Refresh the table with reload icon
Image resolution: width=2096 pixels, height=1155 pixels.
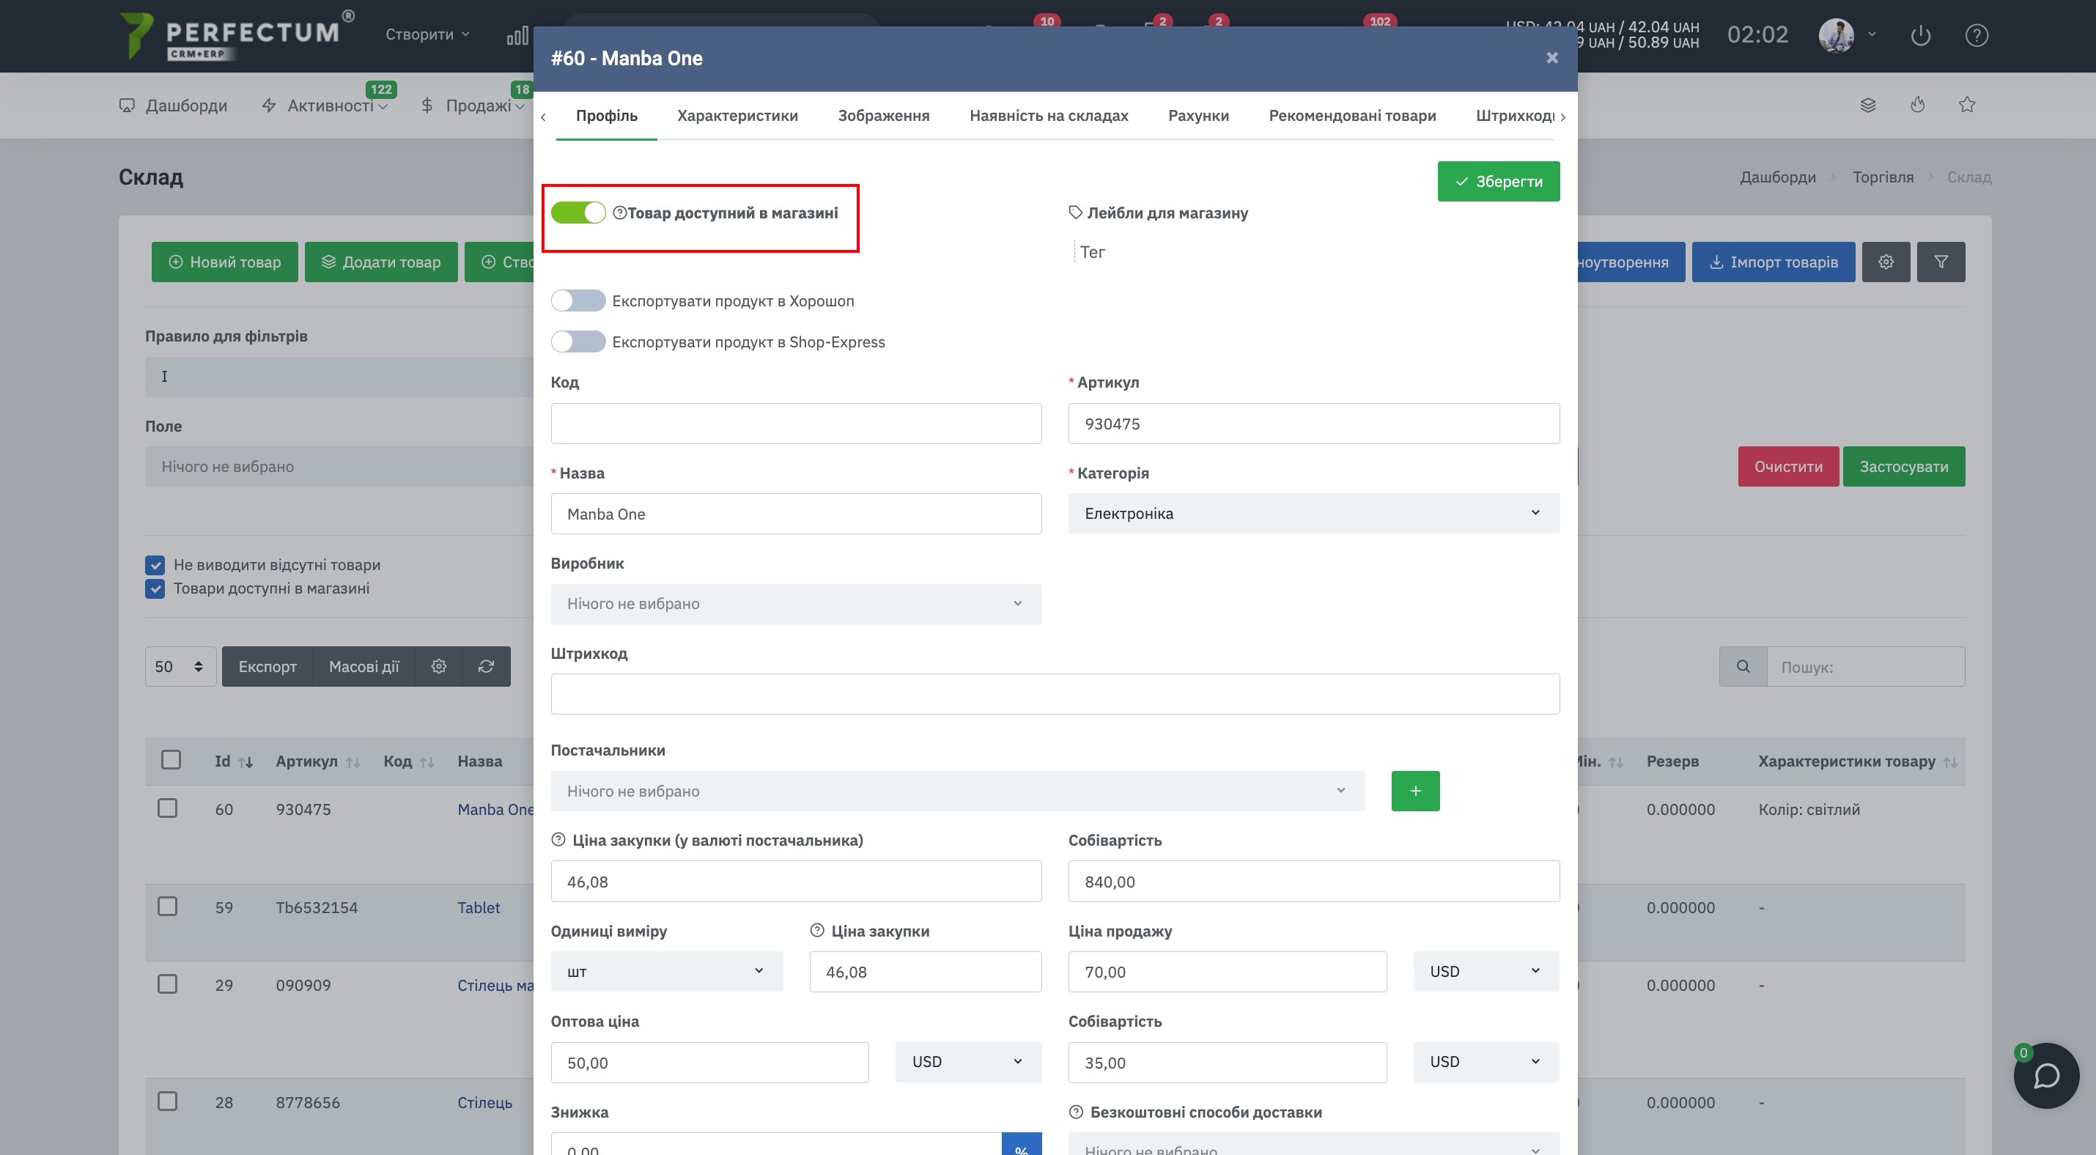tap(486, 666)
